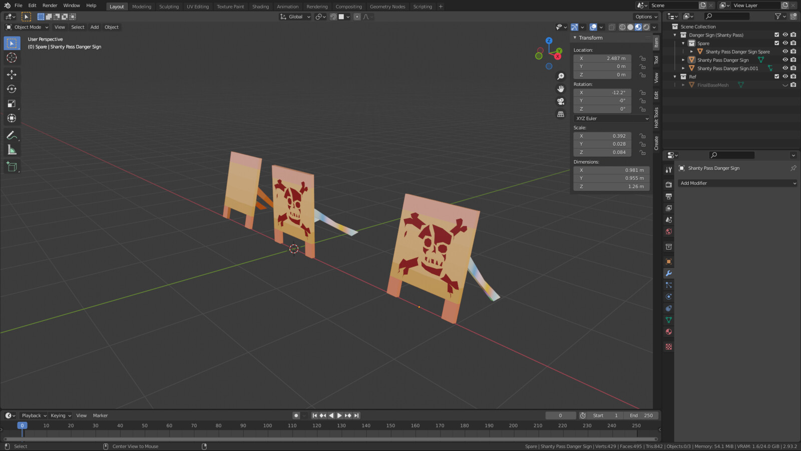Open the Marker menu in timeline
The image size is (801, 451).
(100, 415)
